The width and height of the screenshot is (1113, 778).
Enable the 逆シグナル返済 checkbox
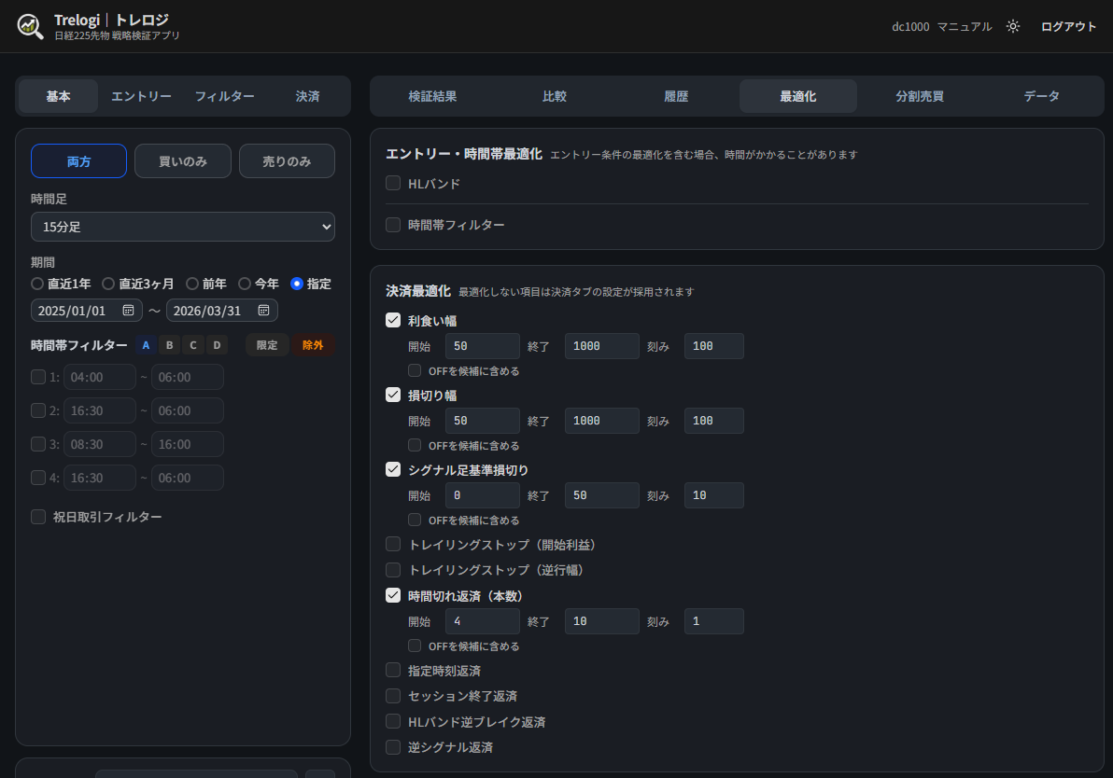[x=393, y=747]
